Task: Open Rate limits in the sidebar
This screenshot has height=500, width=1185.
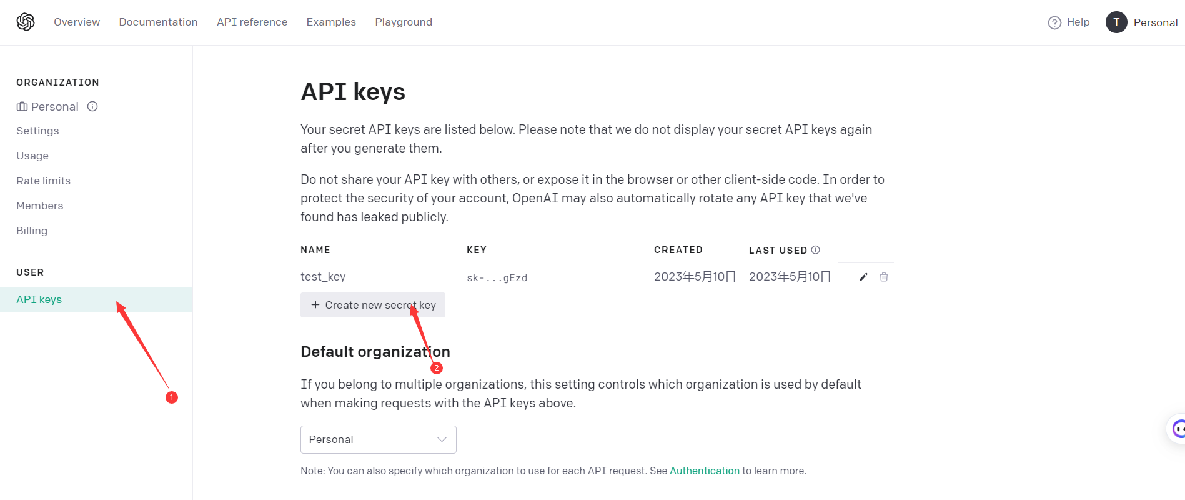Action: (x=43, y=181)
